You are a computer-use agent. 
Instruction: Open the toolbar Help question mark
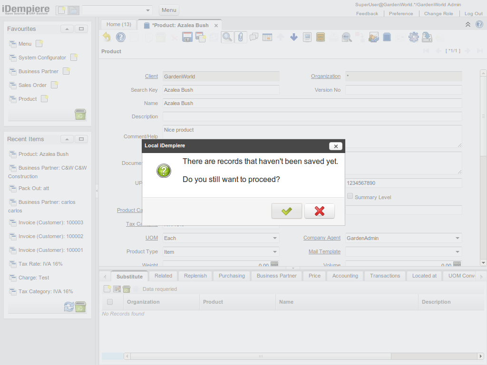121,37
